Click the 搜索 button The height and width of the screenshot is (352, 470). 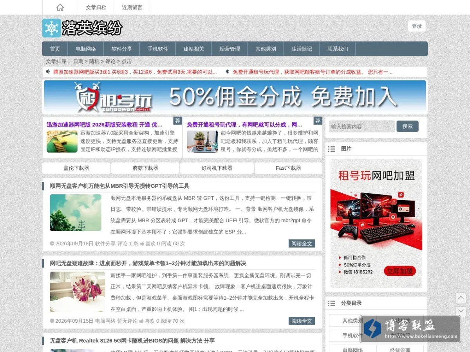tap(407, 126)
